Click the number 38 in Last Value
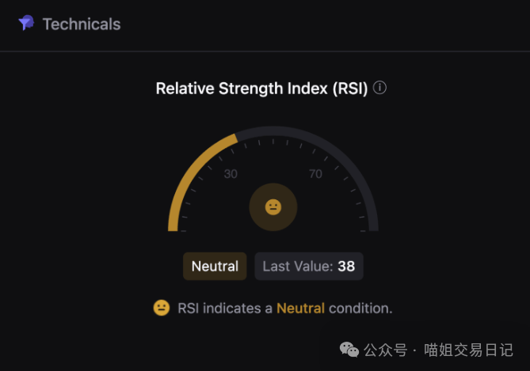 click(346, 267)
